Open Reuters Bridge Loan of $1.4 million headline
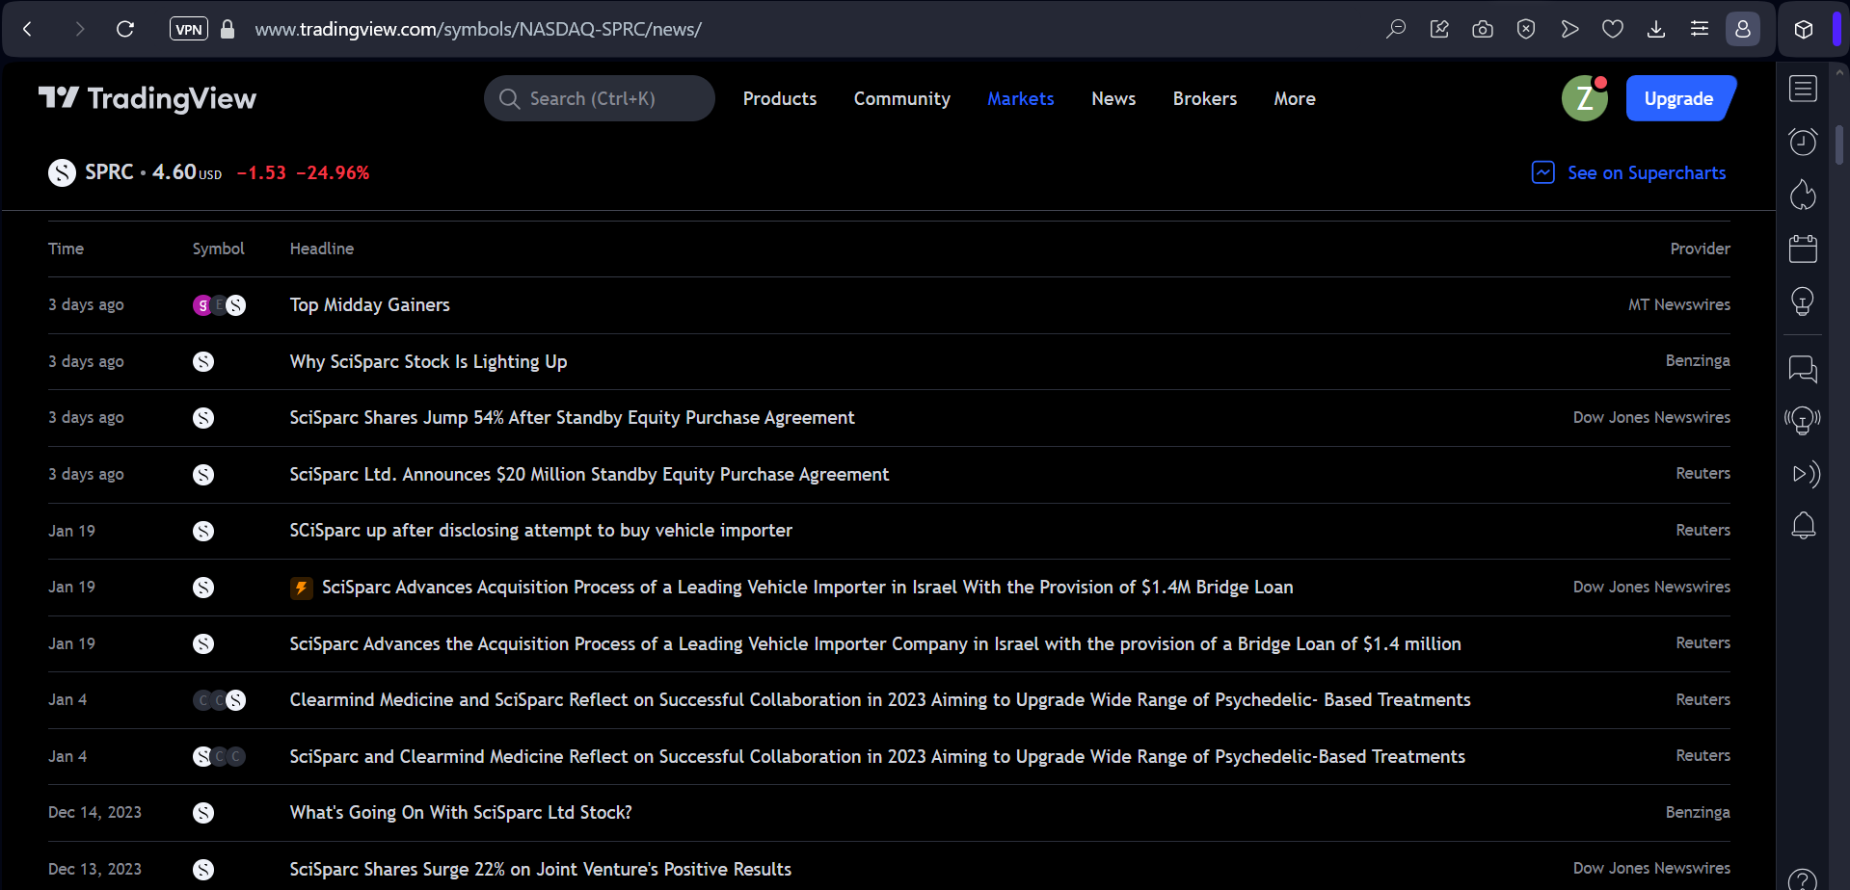This screenshot has height=890, width=1850. 875,643
